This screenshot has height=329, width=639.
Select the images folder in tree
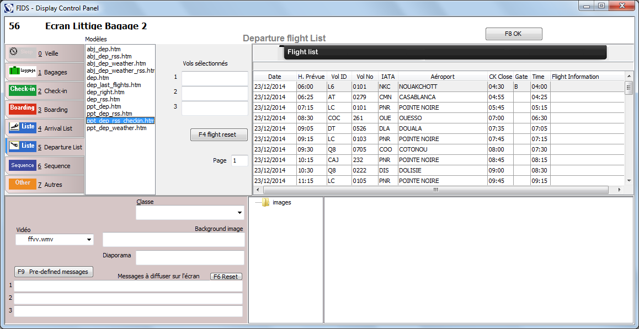(281, 202)
